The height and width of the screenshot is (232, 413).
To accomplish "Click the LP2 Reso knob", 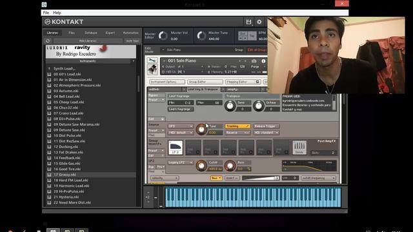I will [x=230, y=166].
